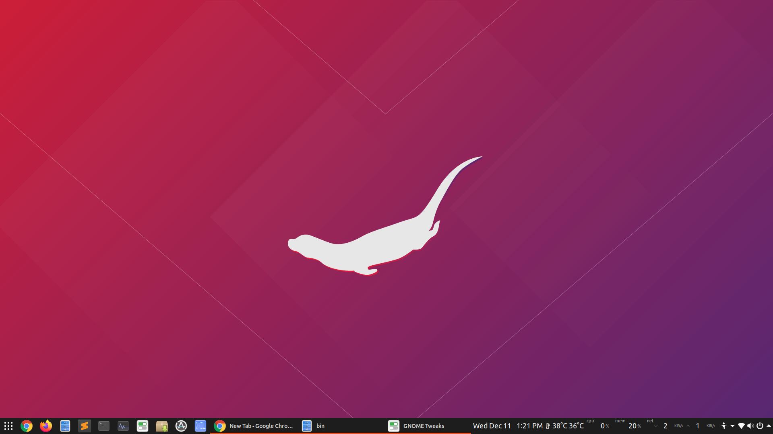This screenshot has width=773, height=434.
Task: Open the calendar from the date and time
Action: (507, 426)
